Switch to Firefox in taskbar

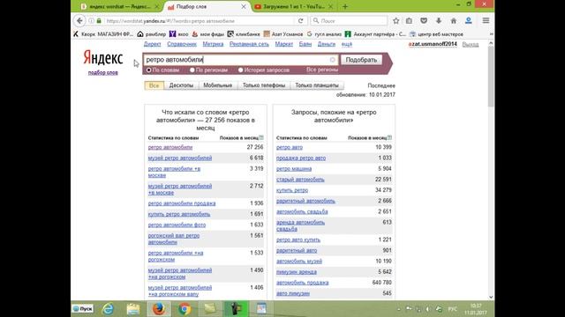pos(159,309)
